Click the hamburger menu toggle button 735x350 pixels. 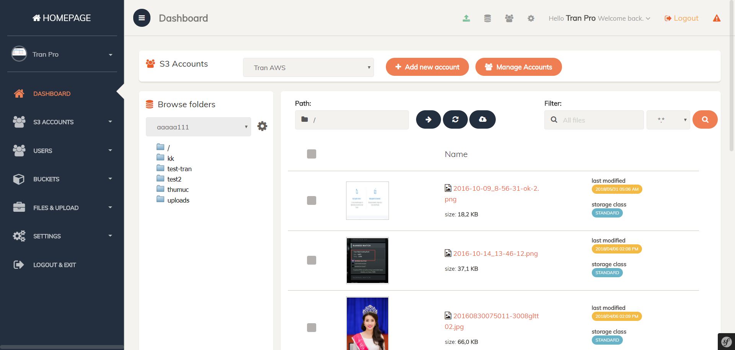(142, 18)
